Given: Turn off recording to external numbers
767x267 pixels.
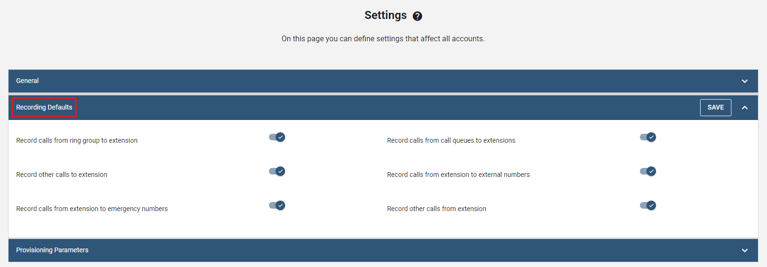Looking at the screenshot, I should point(648,171).
